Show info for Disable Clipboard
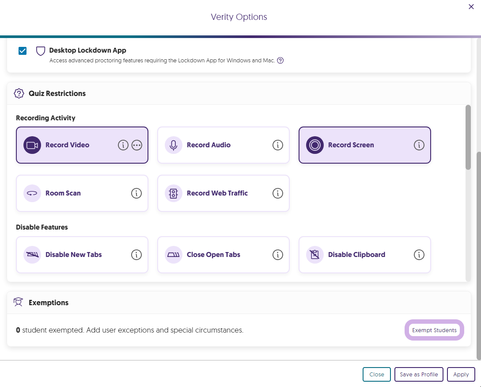481x387 pixels. coord(419,255)
